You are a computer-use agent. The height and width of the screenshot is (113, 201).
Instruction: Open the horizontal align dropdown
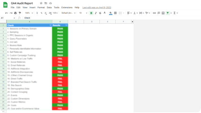129,13
